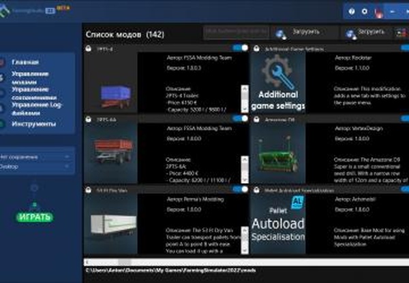Screen dimensions: 409x283
Task: Expand the savegame selection dropdown
Action: tap(36, 156)
